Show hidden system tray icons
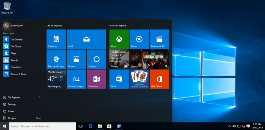 click(229, 126)
